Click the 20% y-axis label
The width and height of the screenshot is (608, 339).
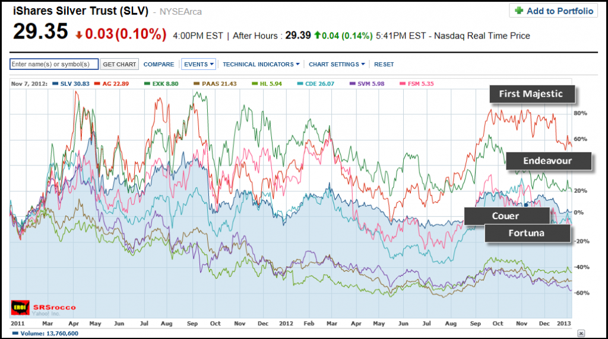[580, 191]
